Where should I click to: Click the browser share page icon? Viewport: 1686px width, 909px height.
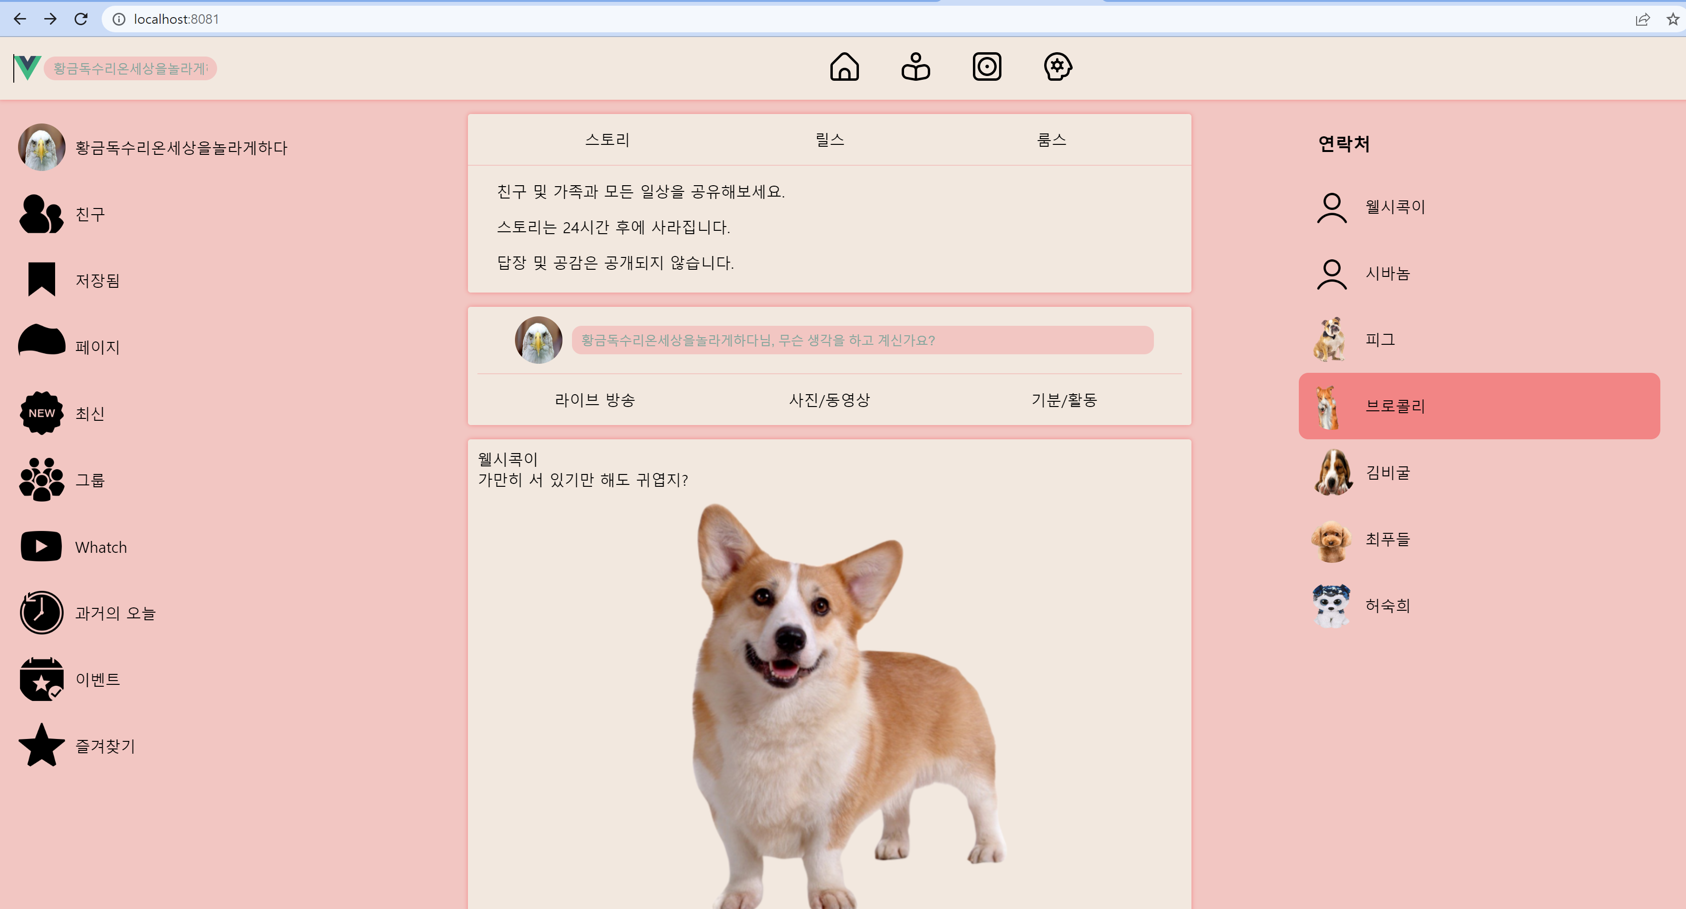point(1643,19)
